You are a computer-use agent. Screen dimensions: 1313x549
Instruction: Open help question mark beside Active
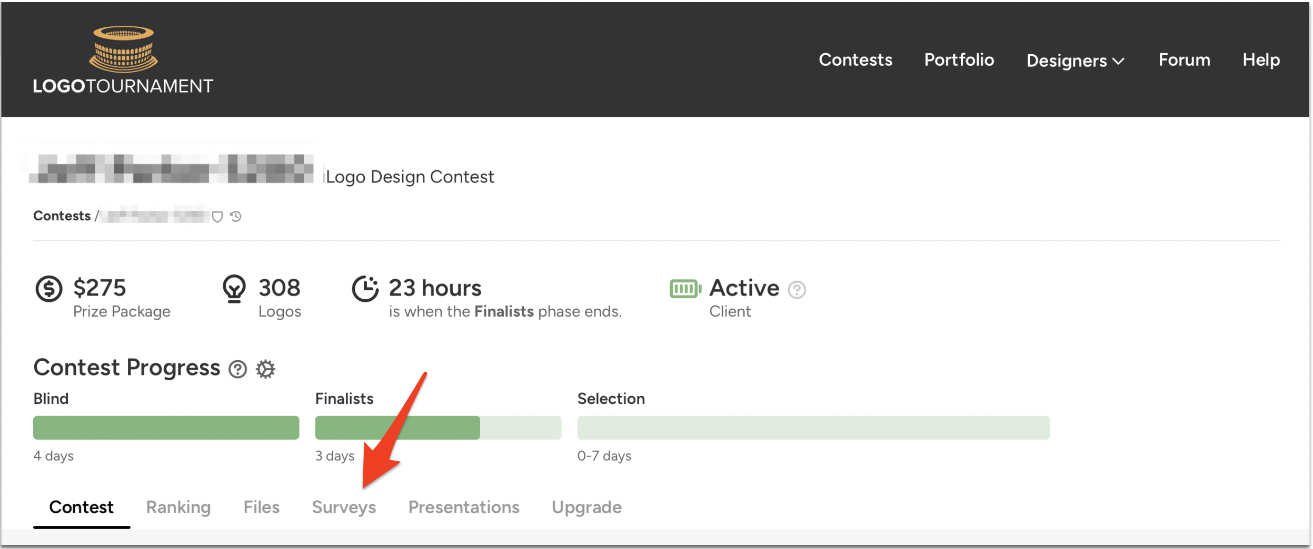(797, 290)
